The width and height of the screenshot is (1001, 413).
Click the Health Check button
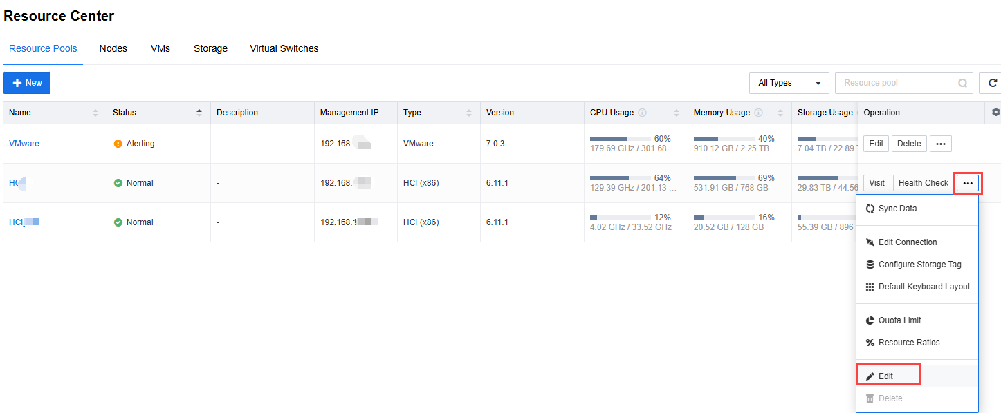point(924,183)
